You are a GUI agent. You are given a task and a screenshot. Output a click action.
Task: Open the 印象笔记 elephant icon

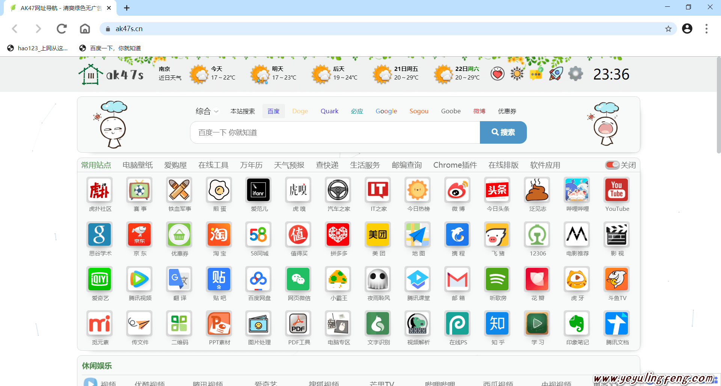577,323
